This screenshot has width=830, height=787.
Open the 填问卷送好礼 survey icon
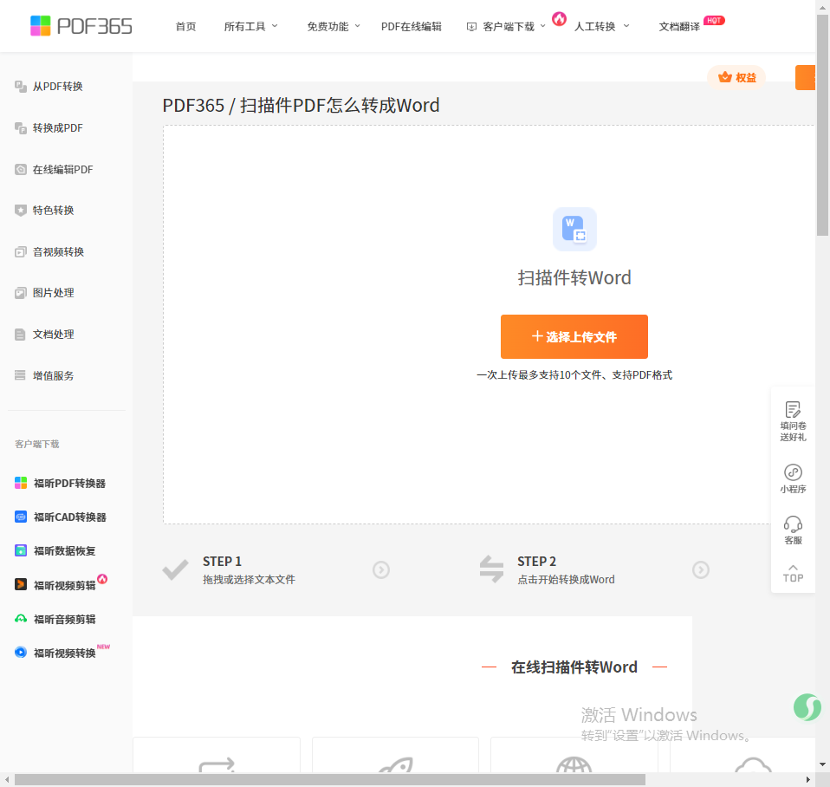tap(793, 409)
